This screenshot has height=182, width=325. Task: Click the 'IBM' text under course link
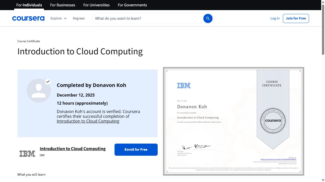42,155
